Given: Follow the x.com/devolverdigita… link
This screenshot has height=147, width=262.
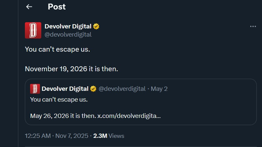Looking at the screenshot, I should [129, 116].
